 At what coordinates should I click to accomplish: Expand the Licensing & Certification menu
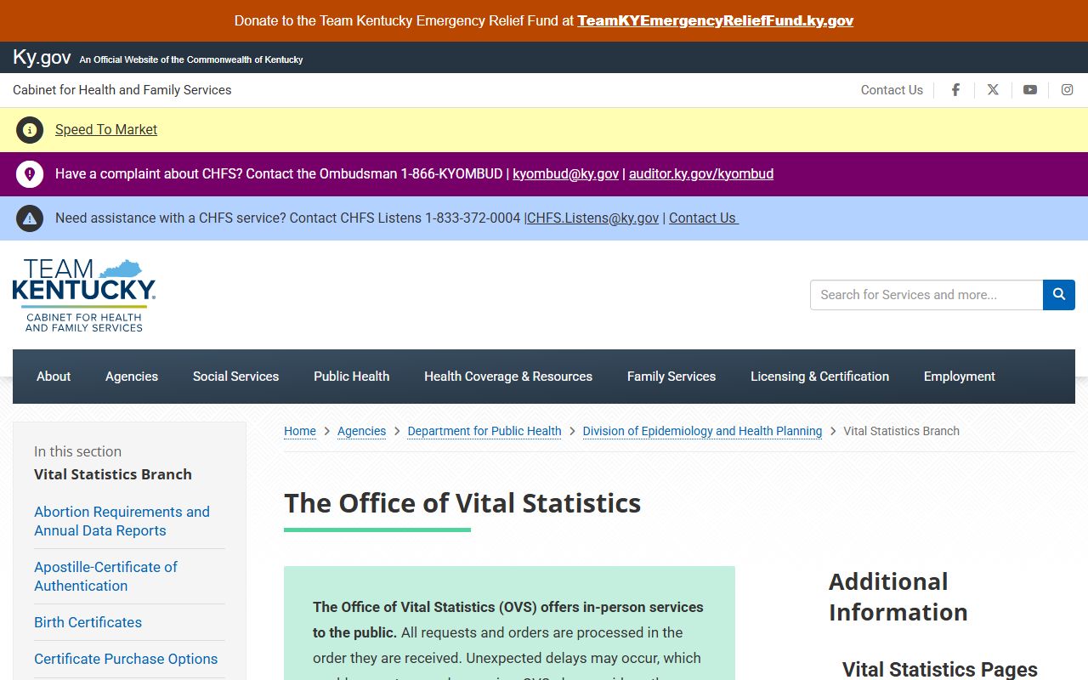pos(819,377)
